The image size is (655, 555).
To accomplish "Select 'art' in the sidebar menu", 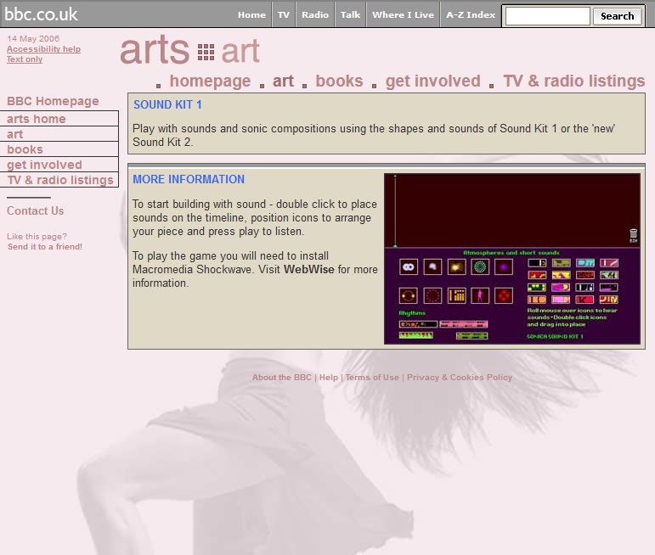I will click(59, 134).
